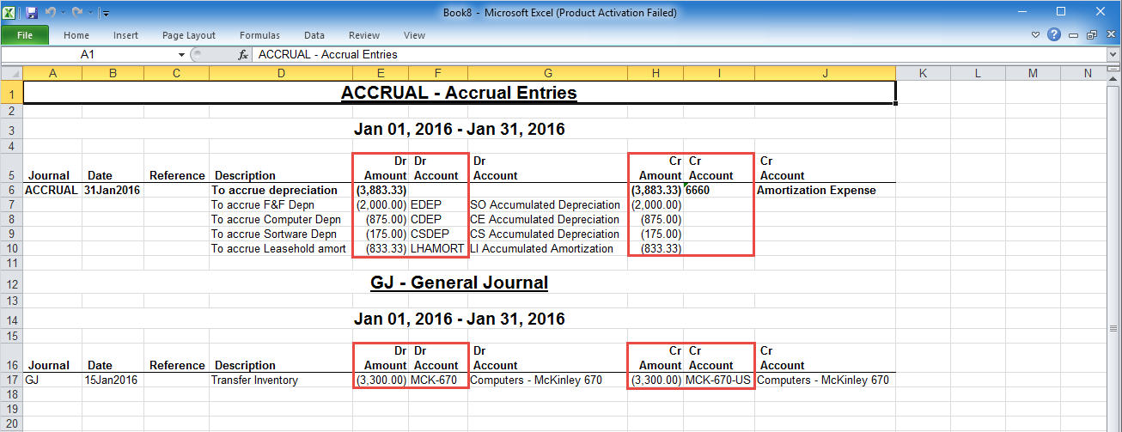Open the Formulas ribbon tab
This screenshot has height=432, width=1122.
(x=259, y=35)
